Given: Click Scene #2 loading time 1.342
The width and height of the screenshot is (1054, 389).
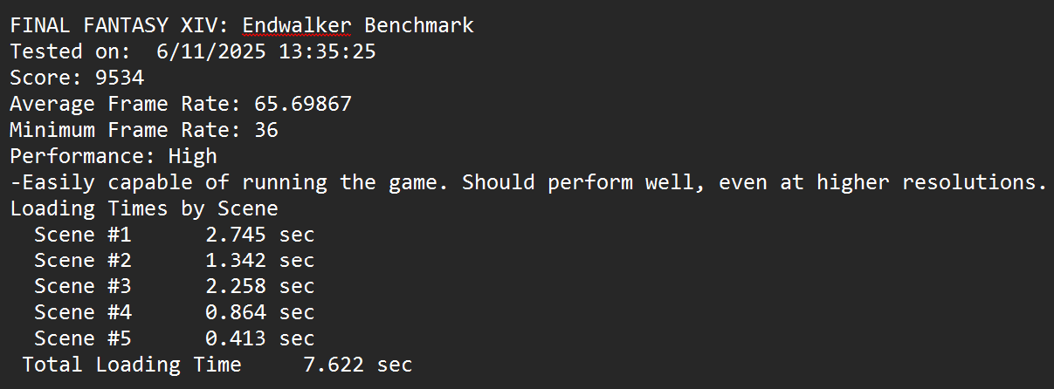Looking at the screenshot, I should pyautogui.click(x=236, y=261).
